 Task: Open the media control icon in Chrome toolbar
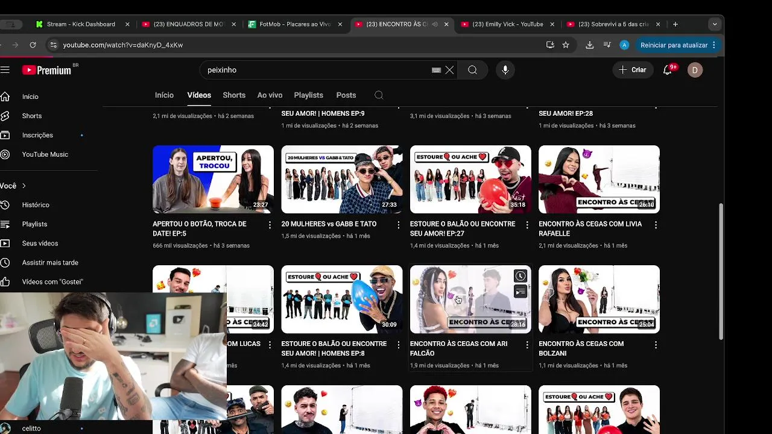[x=607, y=45]
